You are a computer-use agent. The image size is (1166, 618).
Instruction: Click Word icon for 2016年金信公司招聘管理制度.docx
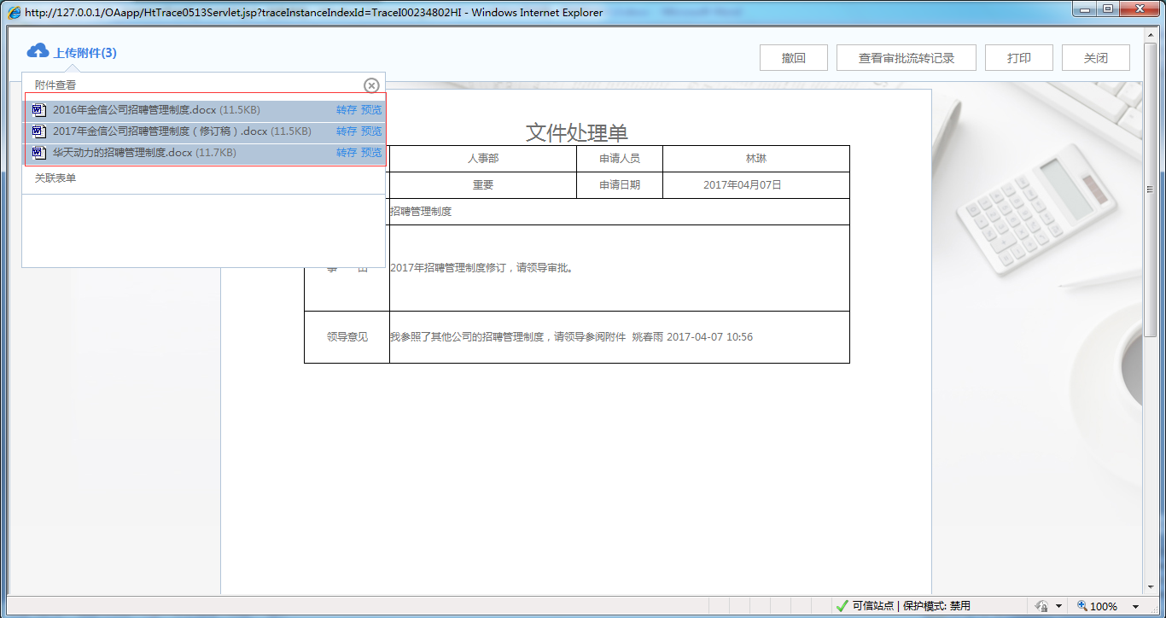click(38, 110)
